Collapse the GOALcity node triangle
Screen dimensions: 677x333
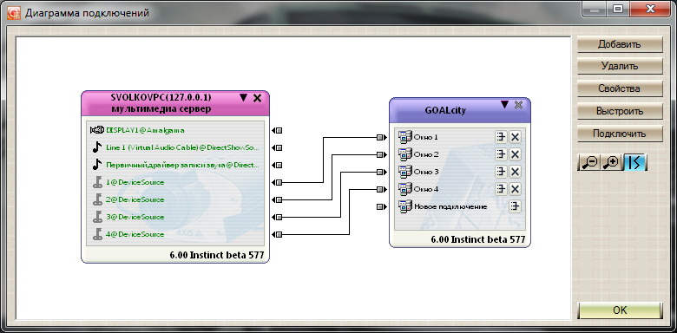[504, 104]
